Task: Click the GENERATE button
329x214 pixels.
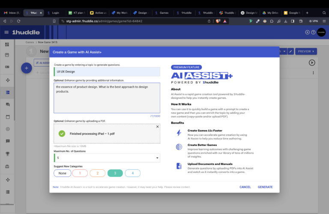Action: click(265, 187)
